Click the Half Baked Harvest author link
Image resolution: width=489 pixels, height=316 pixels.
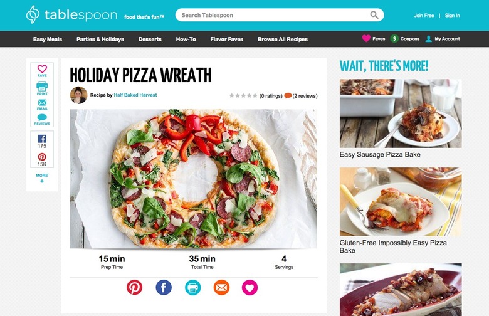tap(135, 95)
